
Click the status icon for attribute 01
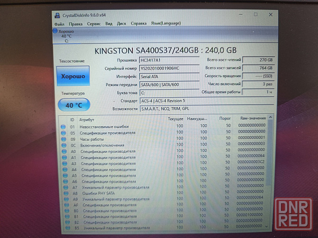click(63, 127)
